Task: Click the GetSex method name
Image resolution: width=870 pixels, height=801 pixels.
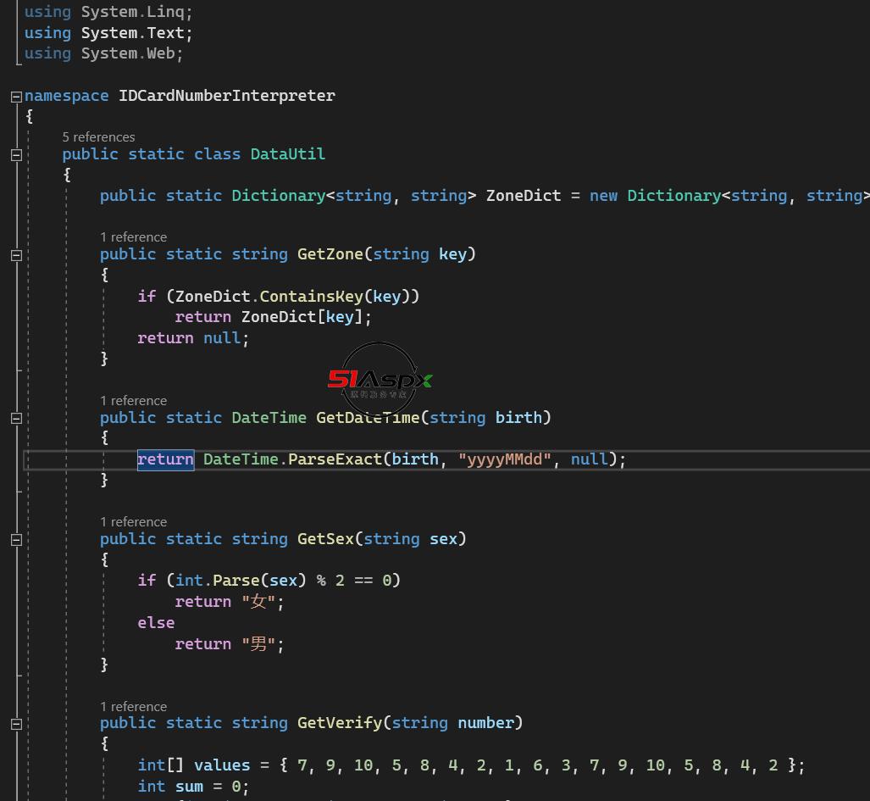Action: [325, 539]
